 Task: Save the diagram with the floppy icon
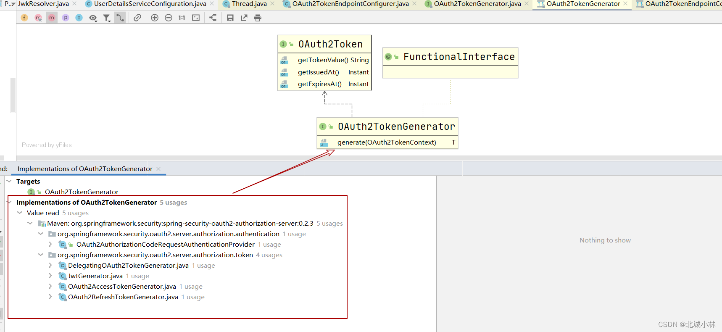(230, 18)
